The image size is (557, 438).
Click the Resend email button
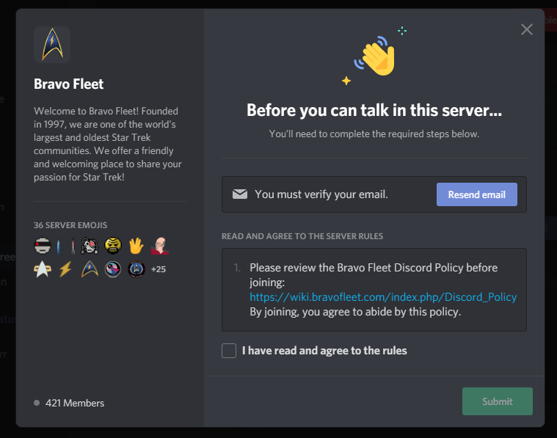coord(477,194)
